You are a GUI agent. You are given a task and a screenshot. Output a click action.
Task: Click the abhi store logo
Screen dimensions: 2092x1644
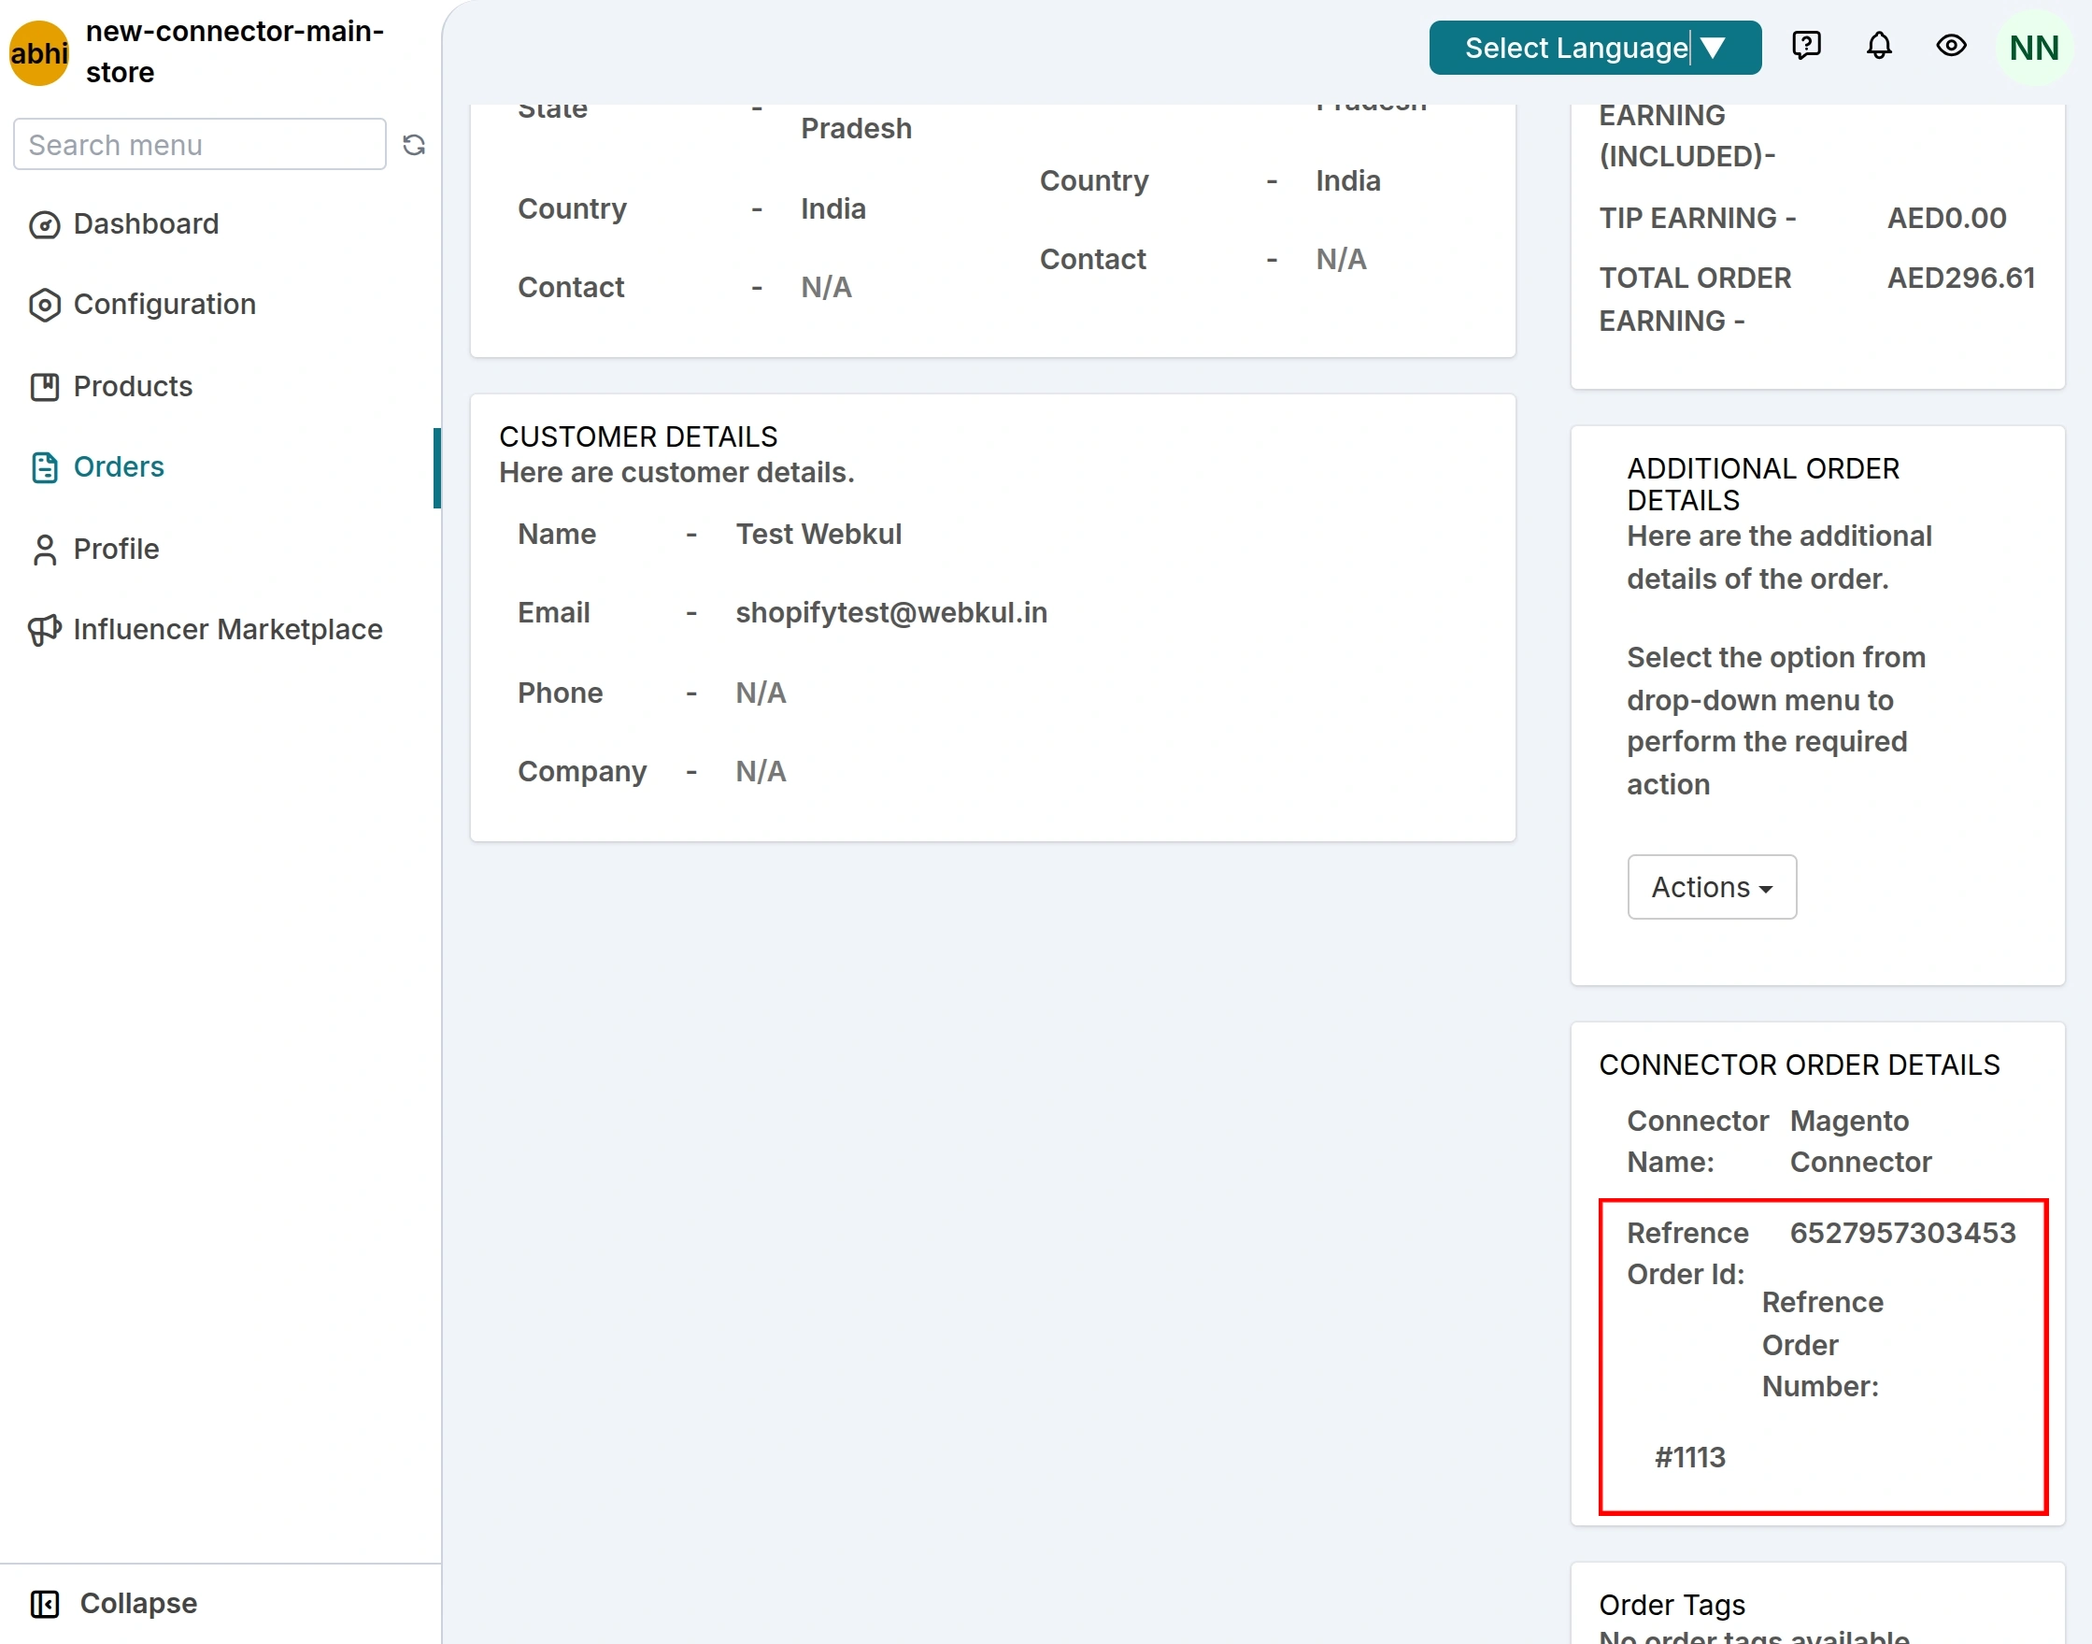coord(38,53)
